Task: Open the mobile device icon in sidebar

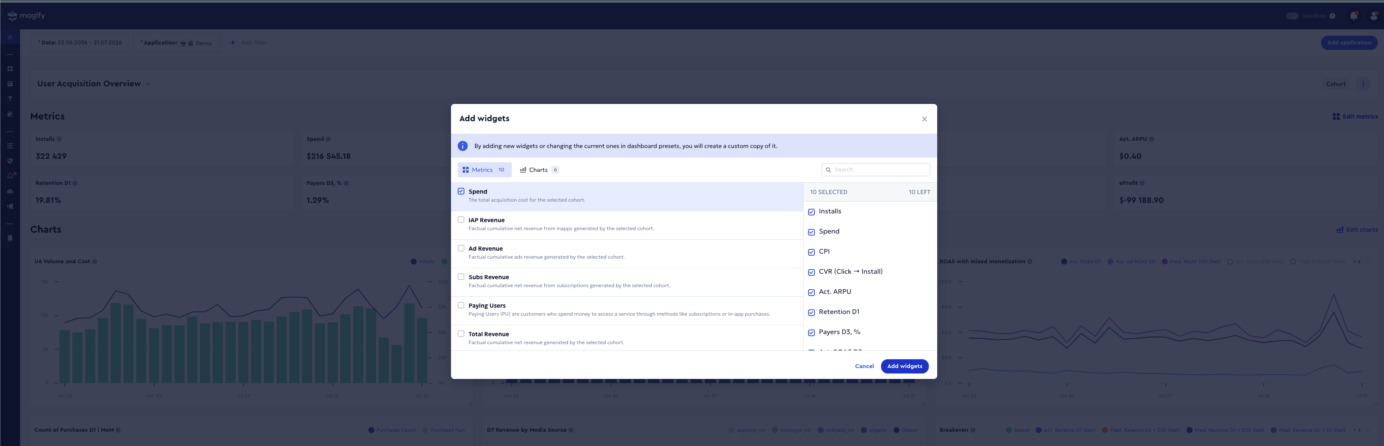Action: click(10, 238)
